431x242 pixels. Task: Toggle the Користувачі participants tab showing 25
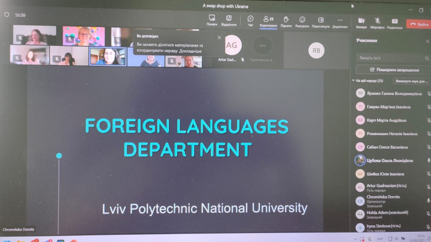point(268,22)
